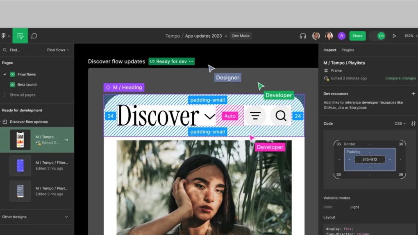Open the Final flows filter dropdown
This screenshot has height=235, width=418.
58,50
